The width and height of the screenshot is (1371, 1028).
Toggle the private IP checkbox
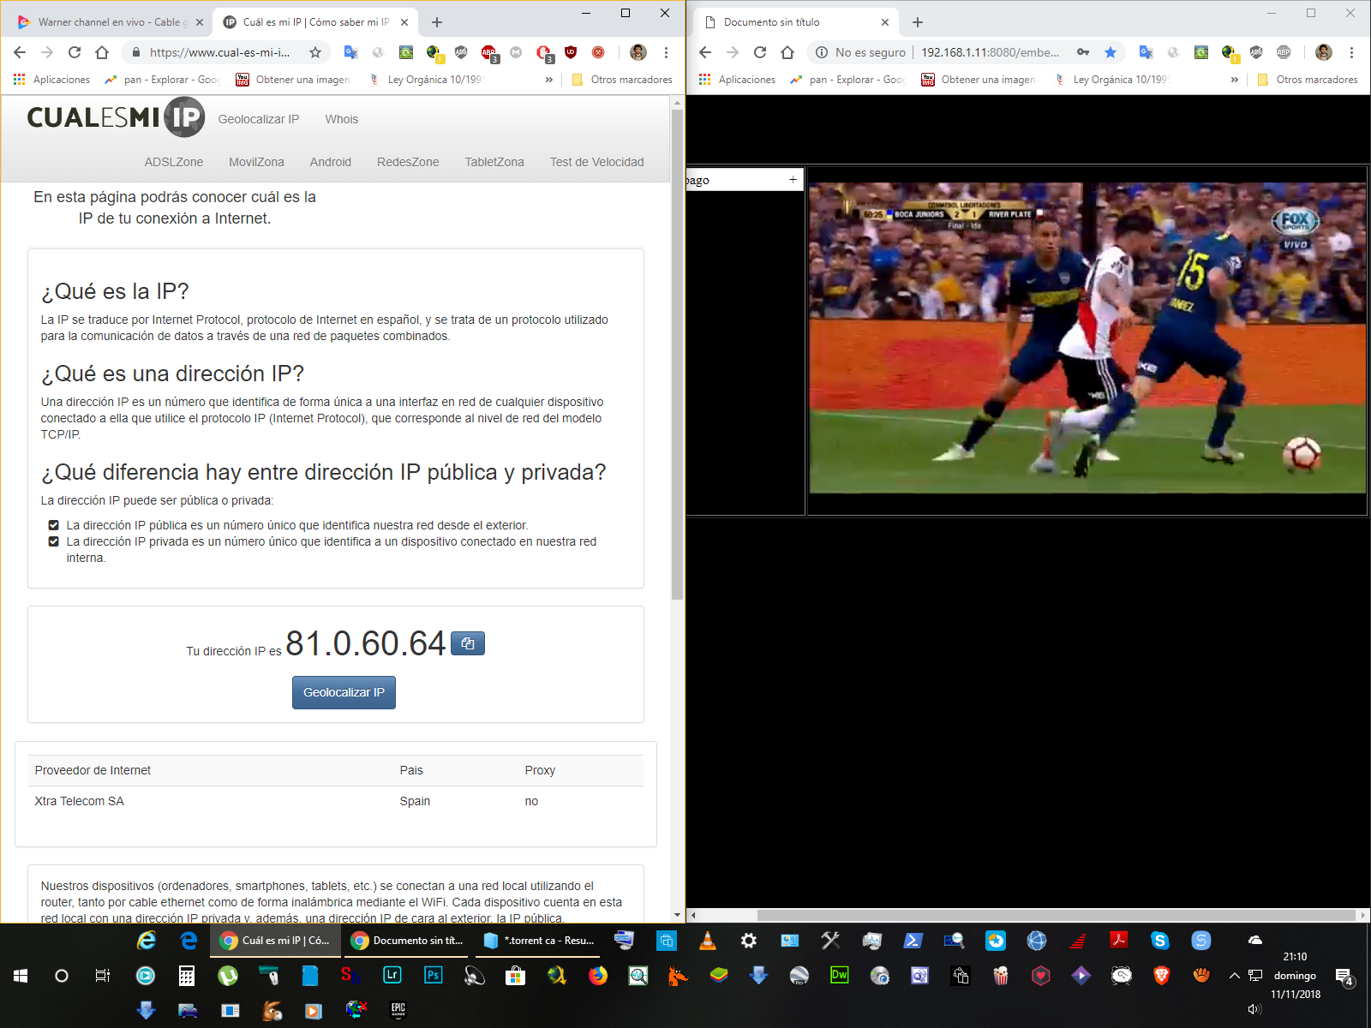[x=53, y=541]
